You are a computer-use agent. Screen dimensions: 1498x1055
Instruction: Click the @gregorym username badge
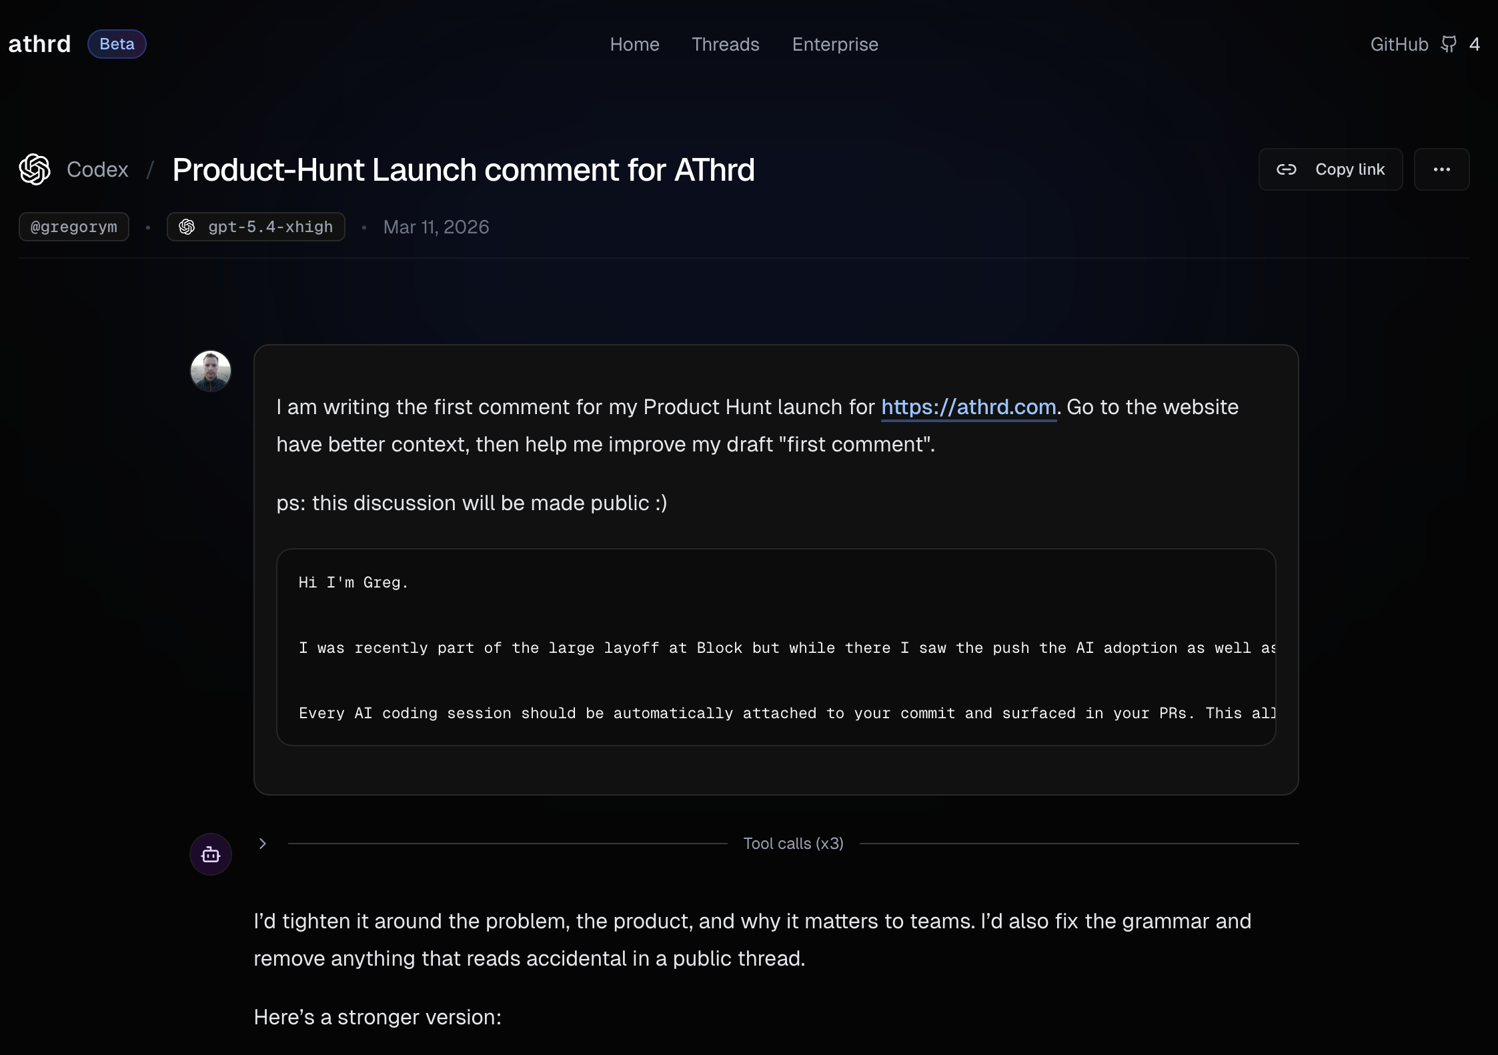pyautogui.click(x=73, y=227)
